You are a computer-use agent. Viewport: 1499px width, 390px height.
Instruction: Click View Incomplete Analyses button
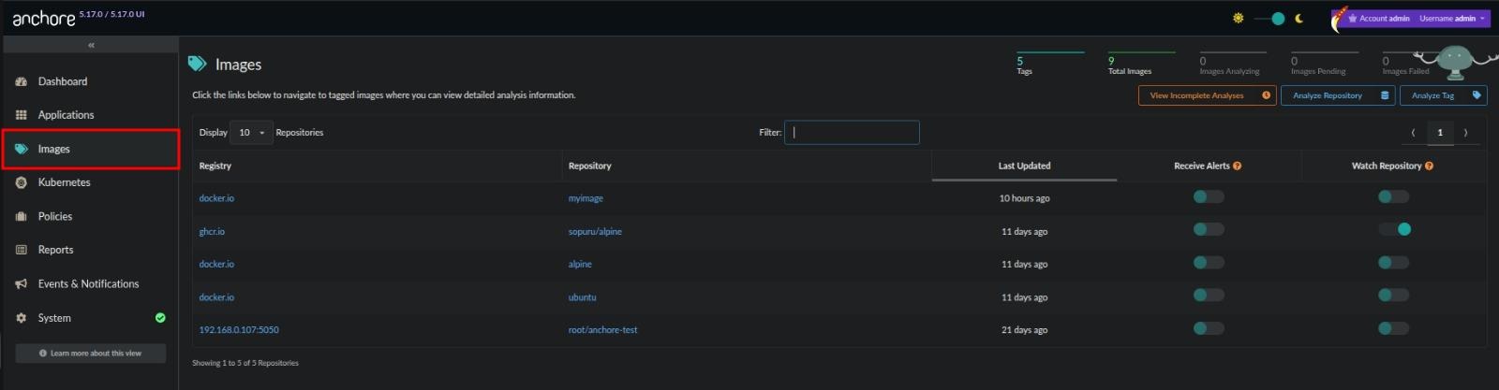[x=1207, y=95]
